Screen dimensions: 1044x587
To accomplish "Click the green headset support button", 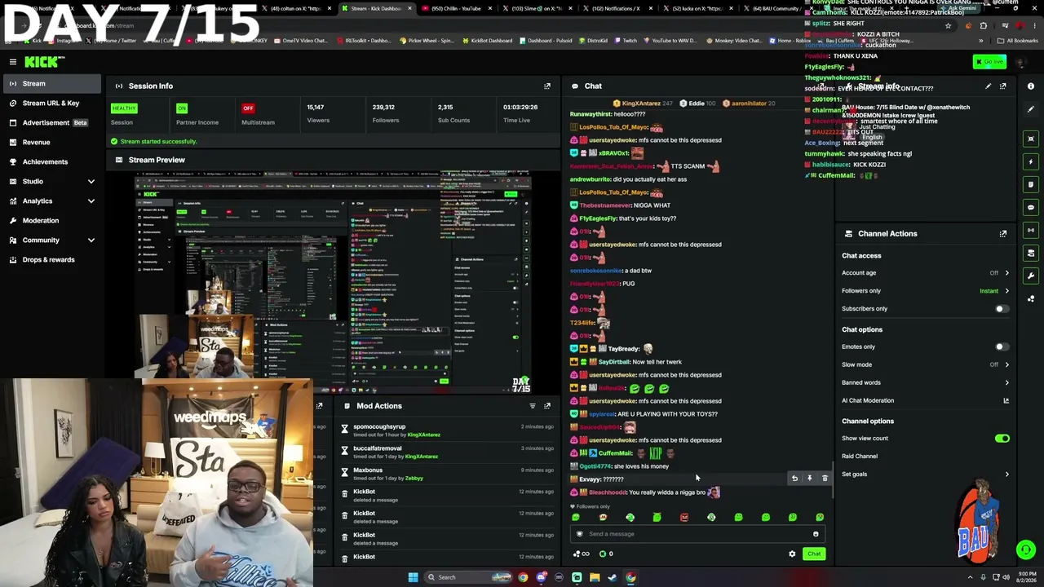I will pos(1026,549).
